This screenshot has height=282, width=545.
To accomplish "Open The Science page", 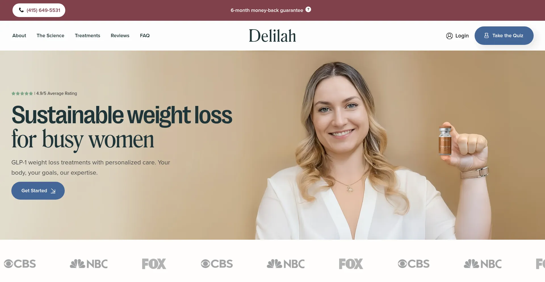I will coord(51,35).
